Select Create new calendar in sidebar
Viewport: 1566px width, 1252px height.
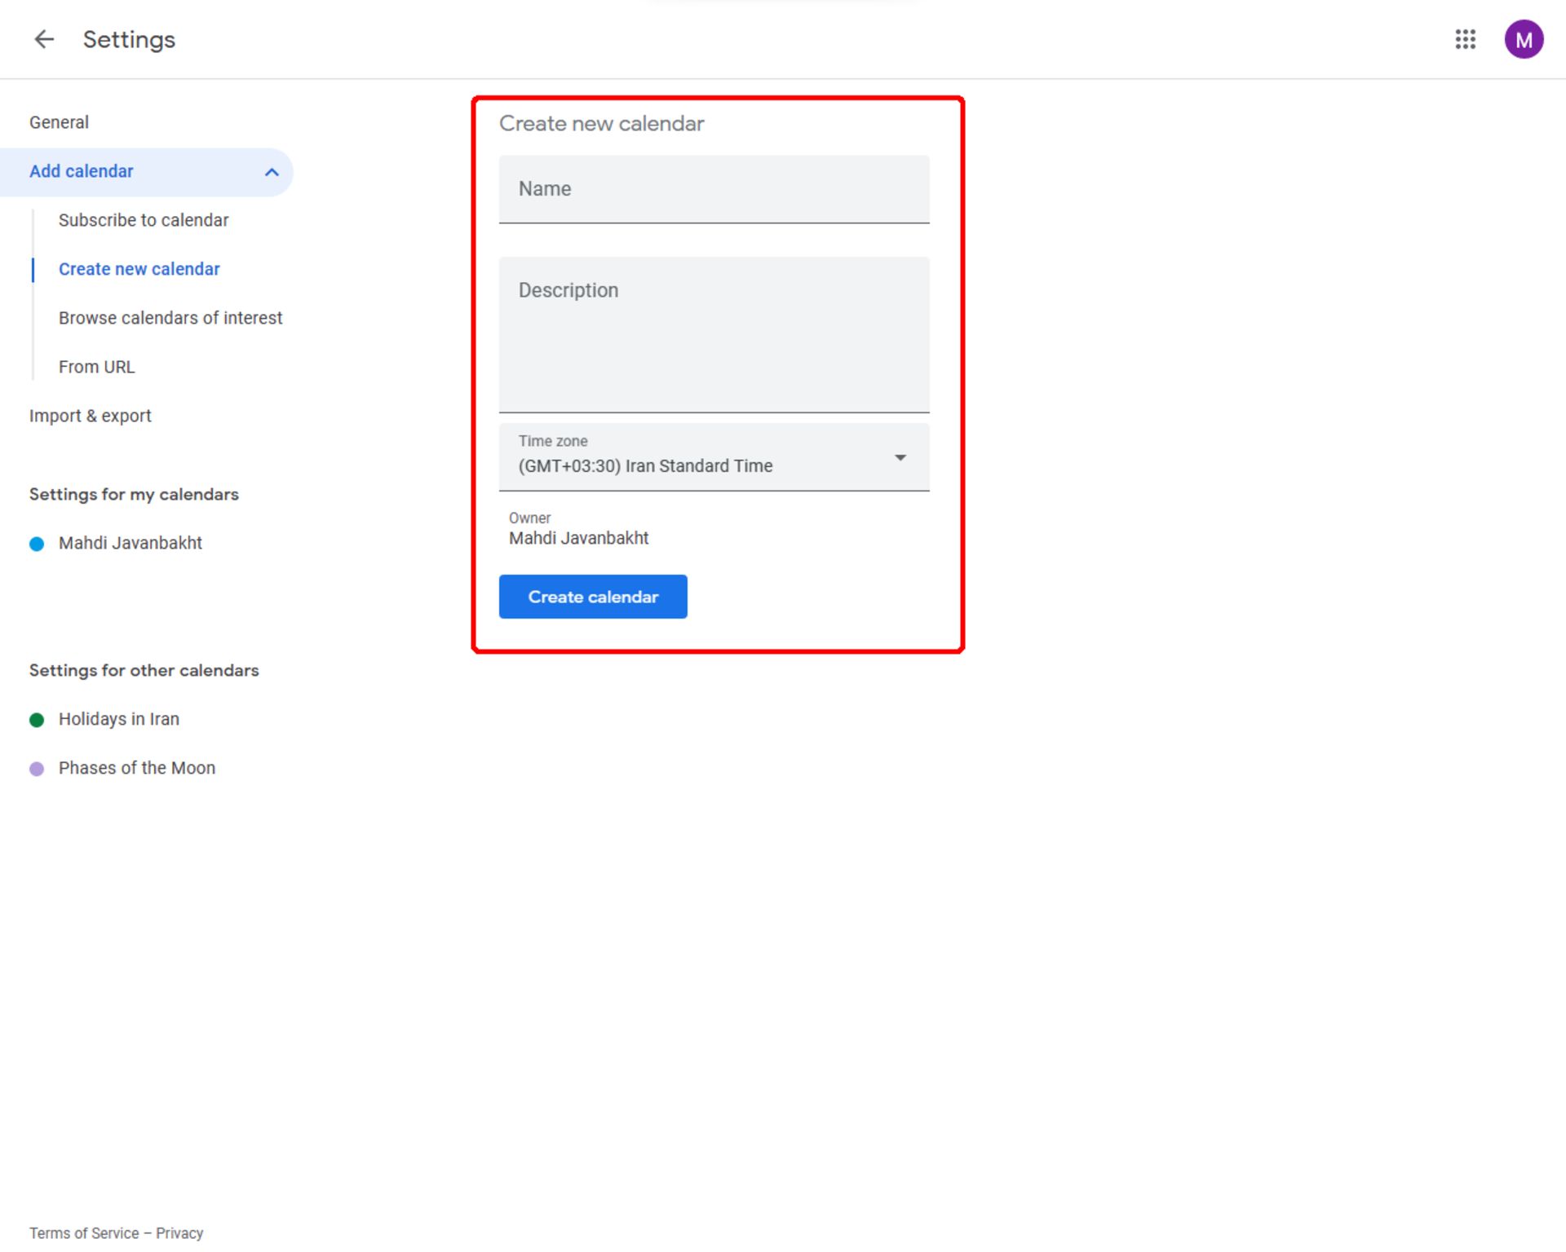[x=139, y=269]
